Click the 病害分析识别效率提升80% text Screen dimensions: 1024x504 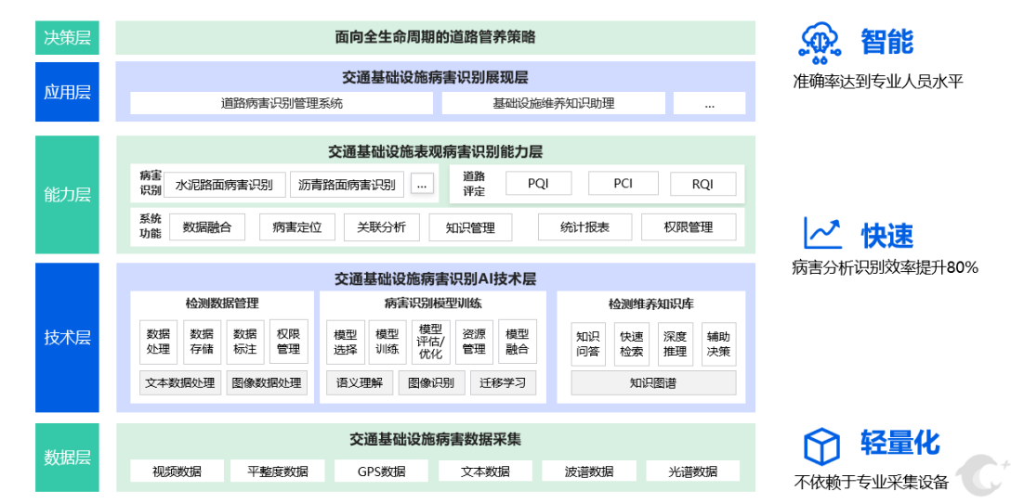click(885, 267)
